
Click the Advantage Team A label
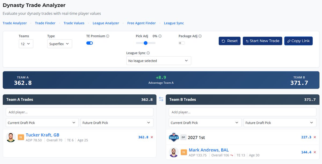click(x=161, y=83)
